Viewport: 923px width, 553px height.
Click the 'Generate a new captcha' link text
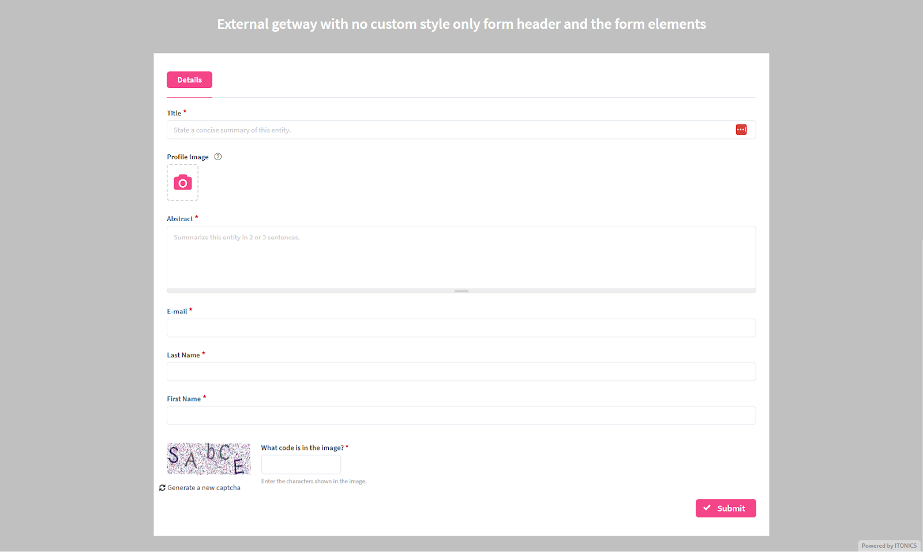pyautogui.click(x=204, y=488)
